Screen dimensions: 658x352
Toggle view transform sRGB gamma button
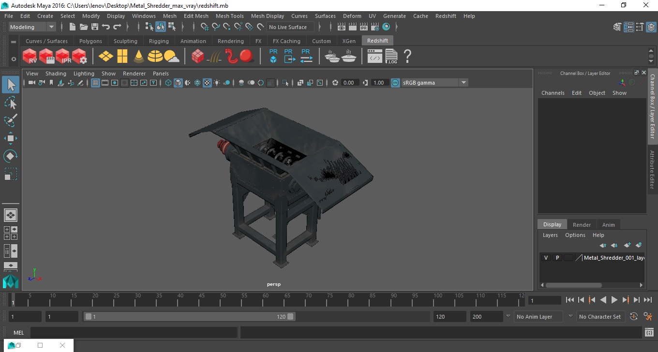click(x=395, y=83)
